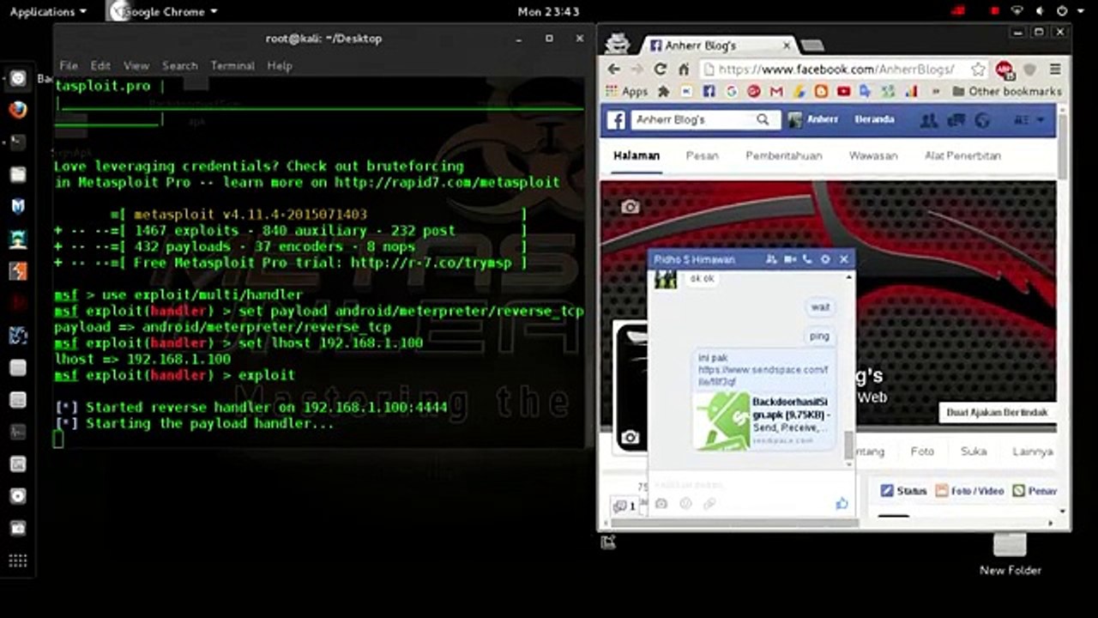Image resolution: width=1098 pixels, height=618 pixels.
Task: Click the chat conversation scrollbar
Action: click(x=849, y=445)
